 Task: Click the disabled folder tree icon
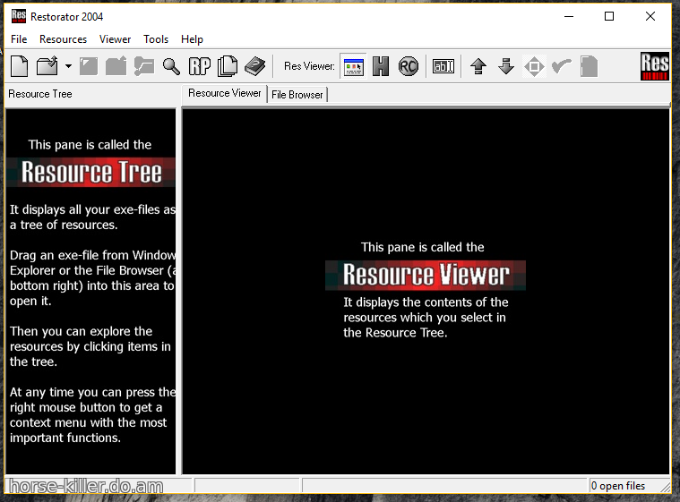144,66
